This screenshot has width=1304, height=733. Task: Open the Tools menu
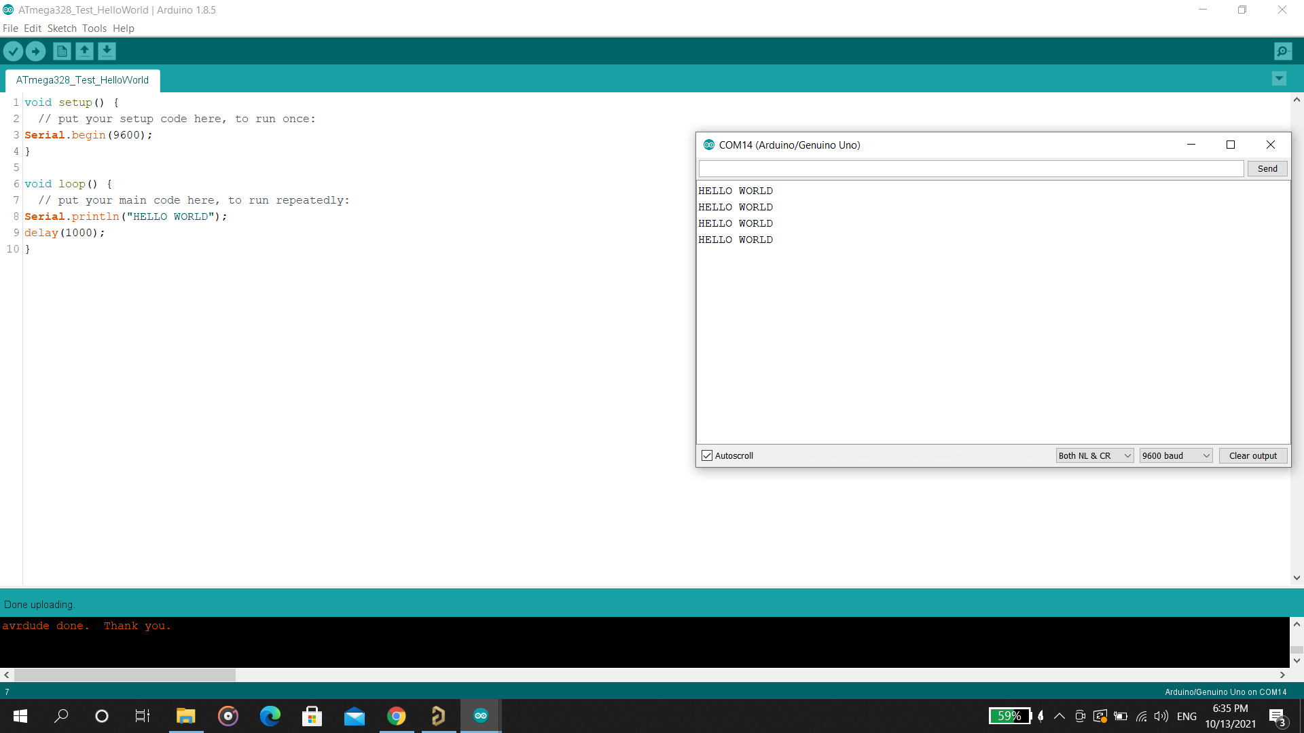tap(94, 29)
